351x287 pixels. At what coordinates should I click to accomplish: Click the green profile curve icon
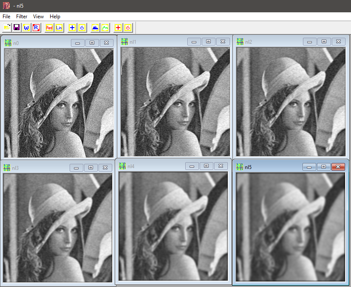click(x=105, y=28)
